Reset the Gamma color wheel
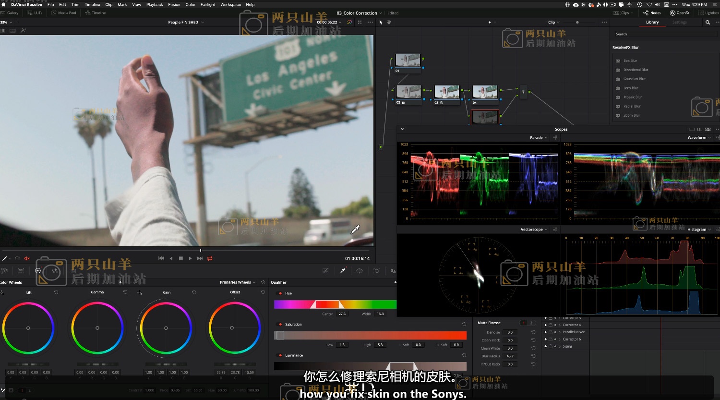This screenshot has height=400, width=720. coord(125,292)
